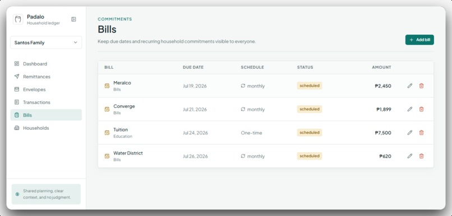This screenshot has height=216, width=452.
Task: Click the Jul 24, 2026 due date
Action: tap(196, 133)
